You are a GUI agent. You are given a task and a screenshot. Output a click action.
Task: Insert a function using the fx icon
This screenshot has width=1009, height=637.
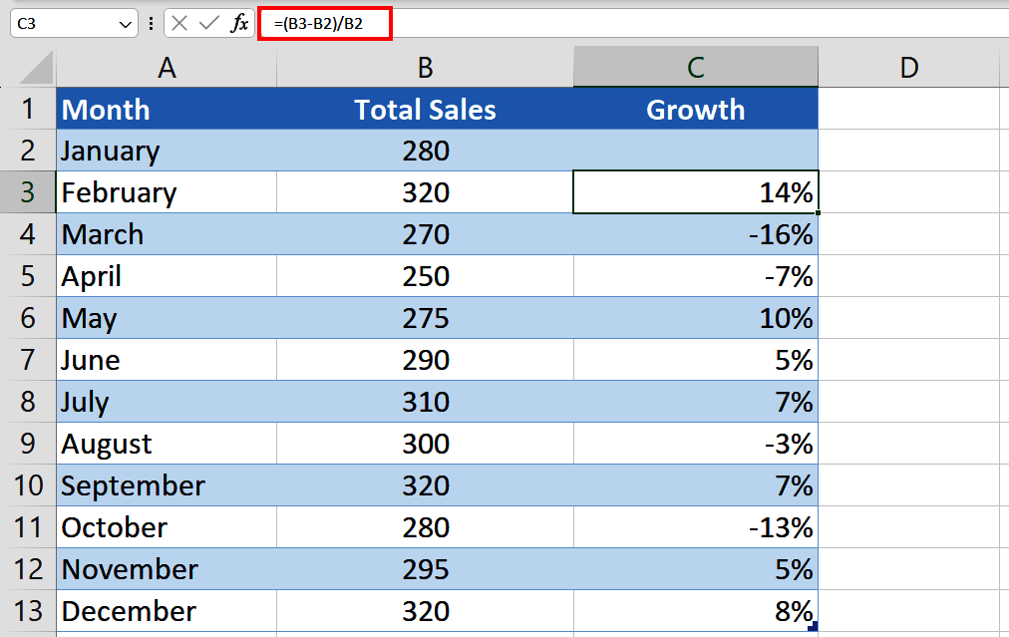pyautogui.click(x=239, y=23)
